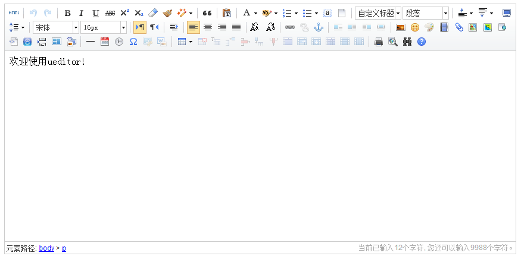Click the body element path link
This screenshot has height=256, width=521.
[x=46, y=248]
